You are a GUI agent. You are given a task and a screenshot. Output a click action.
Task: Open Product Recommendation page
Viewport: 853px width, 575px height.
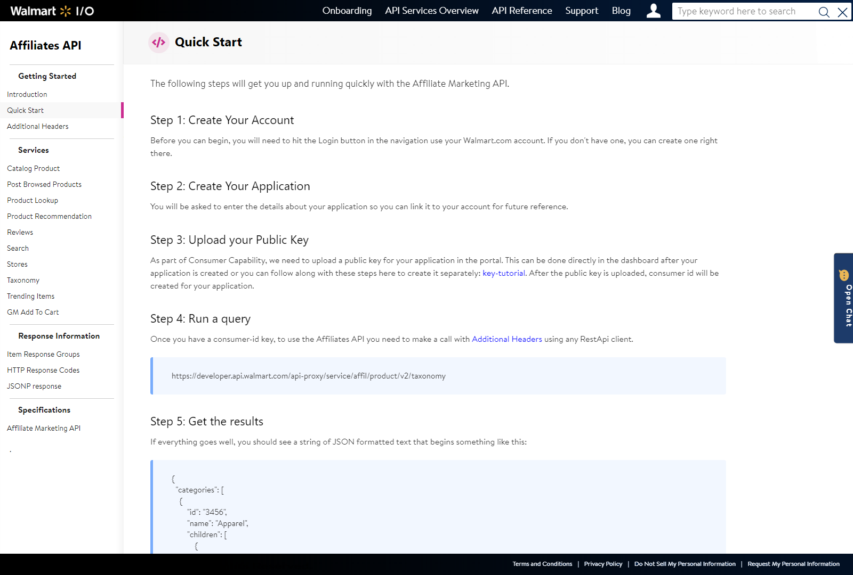pyautogui.click(x=50, y=216)
